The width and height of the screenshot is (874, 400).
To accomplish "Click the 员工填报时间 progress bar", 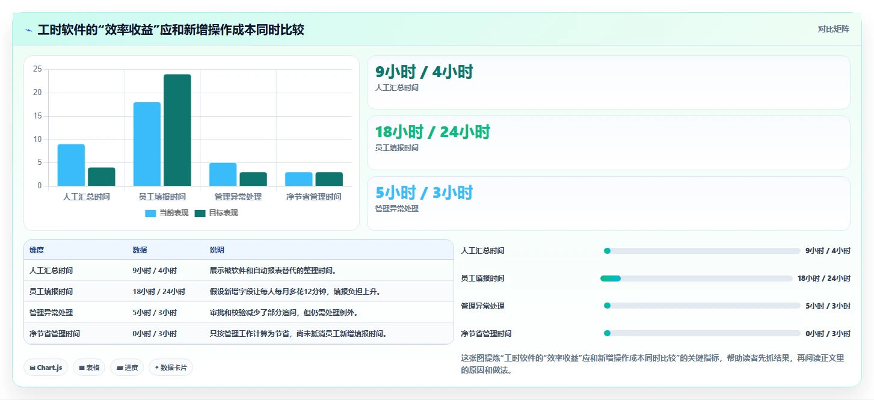I will (696, 278).
